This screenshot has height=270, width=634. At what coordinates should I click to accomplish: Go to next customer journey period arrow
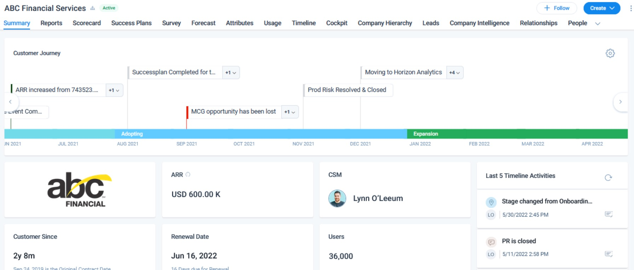[x=620, y=102]
